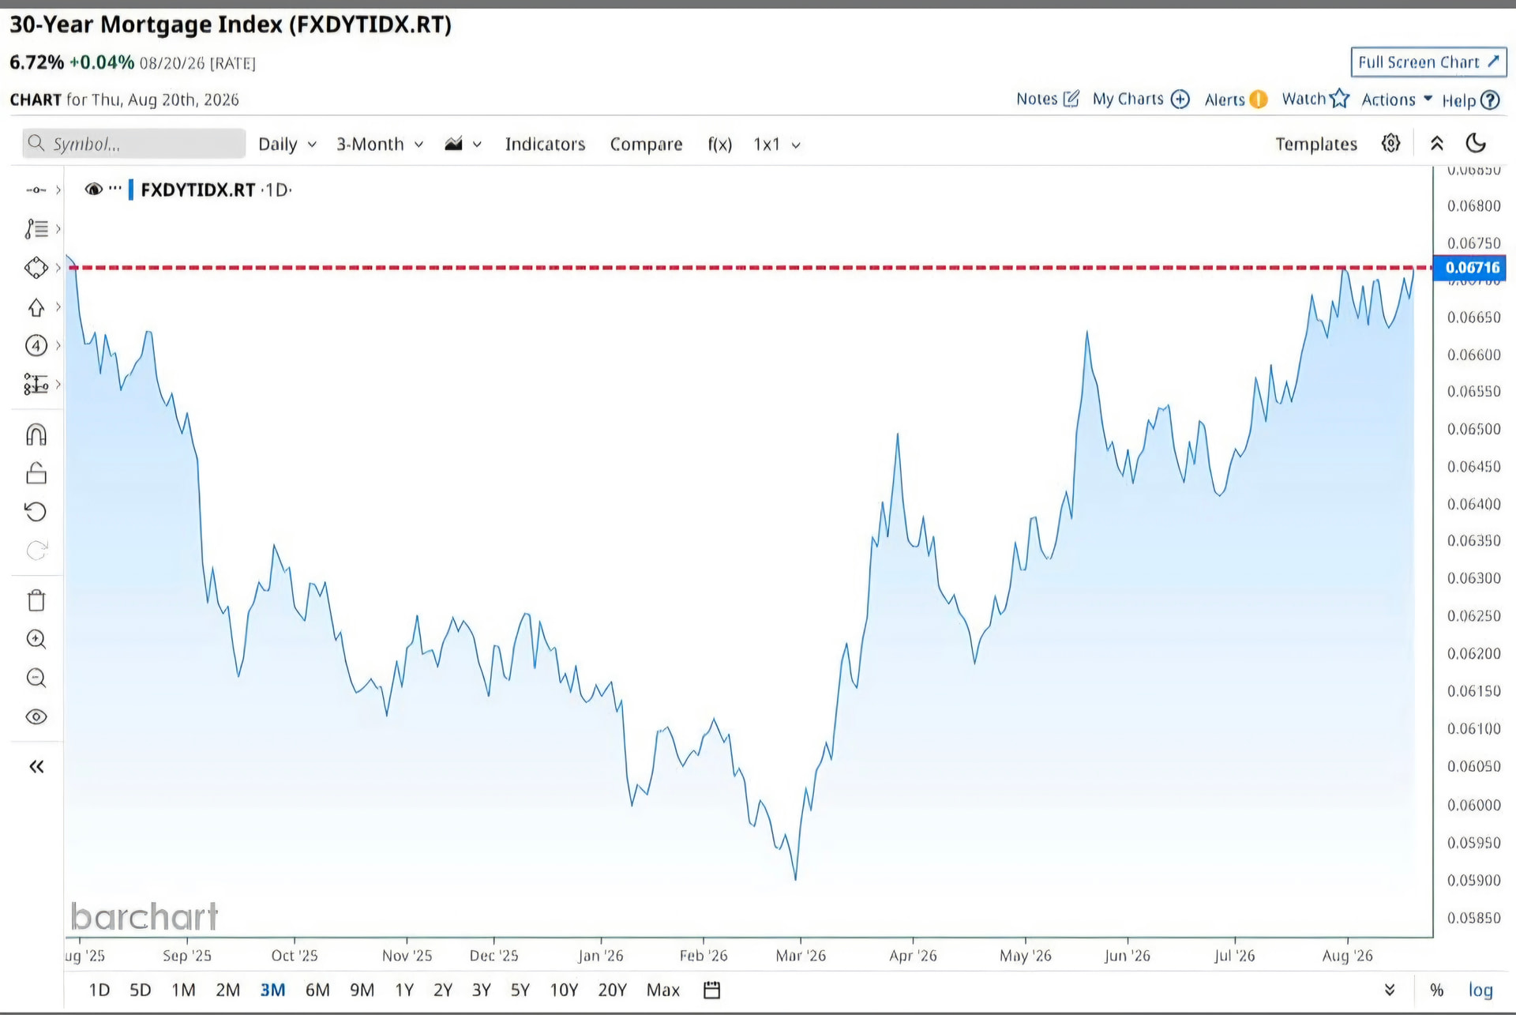This screenshot has height=1015, width=1516.
Task: Open the My Charts link
Action: click(x=1141, y=100)
